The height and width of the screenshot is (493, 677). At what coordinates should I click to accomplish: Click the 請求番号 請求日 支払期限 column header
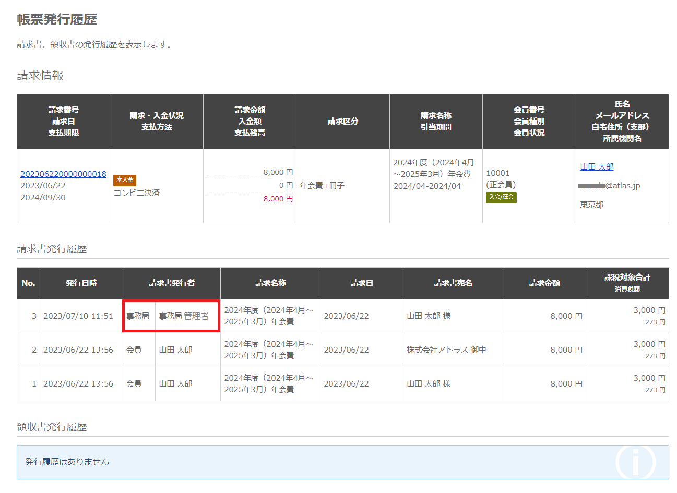tap(63, 122)
